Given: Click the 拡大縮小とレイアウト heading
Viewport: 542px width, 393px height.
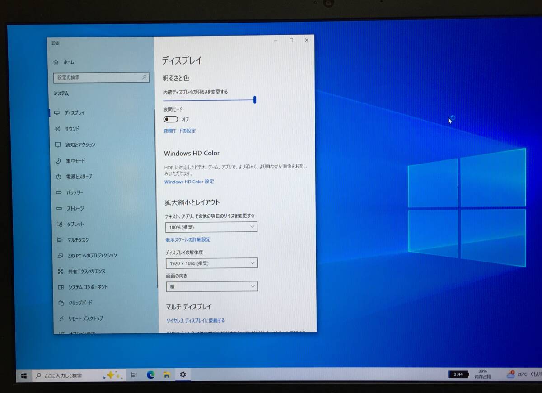Looking at the screenshot, I should (192, 202).
